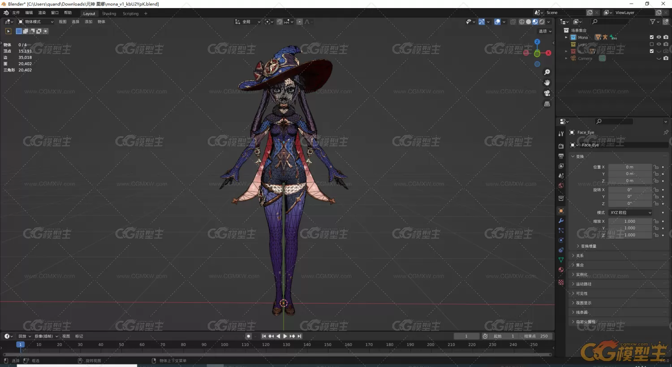Toggle the viewport overlays button

[497, 22]
